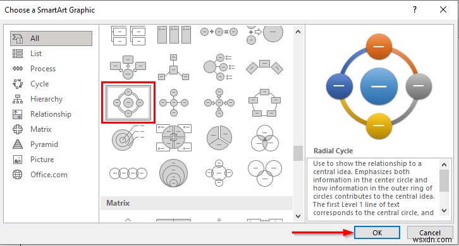Viewport: 459px width, 246px height.
Task: Select the three-segment Basic Pie layout
Action: 219,138
